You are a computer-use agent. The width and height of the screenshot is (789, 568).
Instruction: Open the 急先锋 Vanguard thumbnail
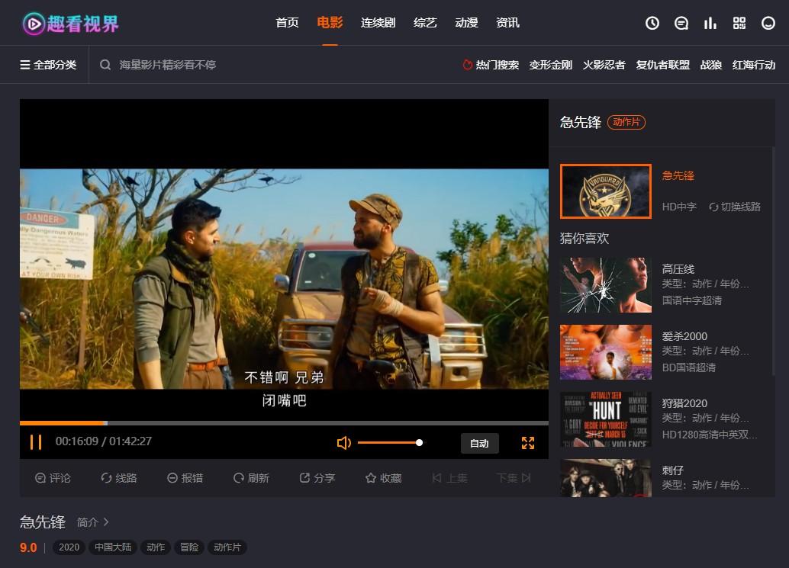[x=606, y=191]
